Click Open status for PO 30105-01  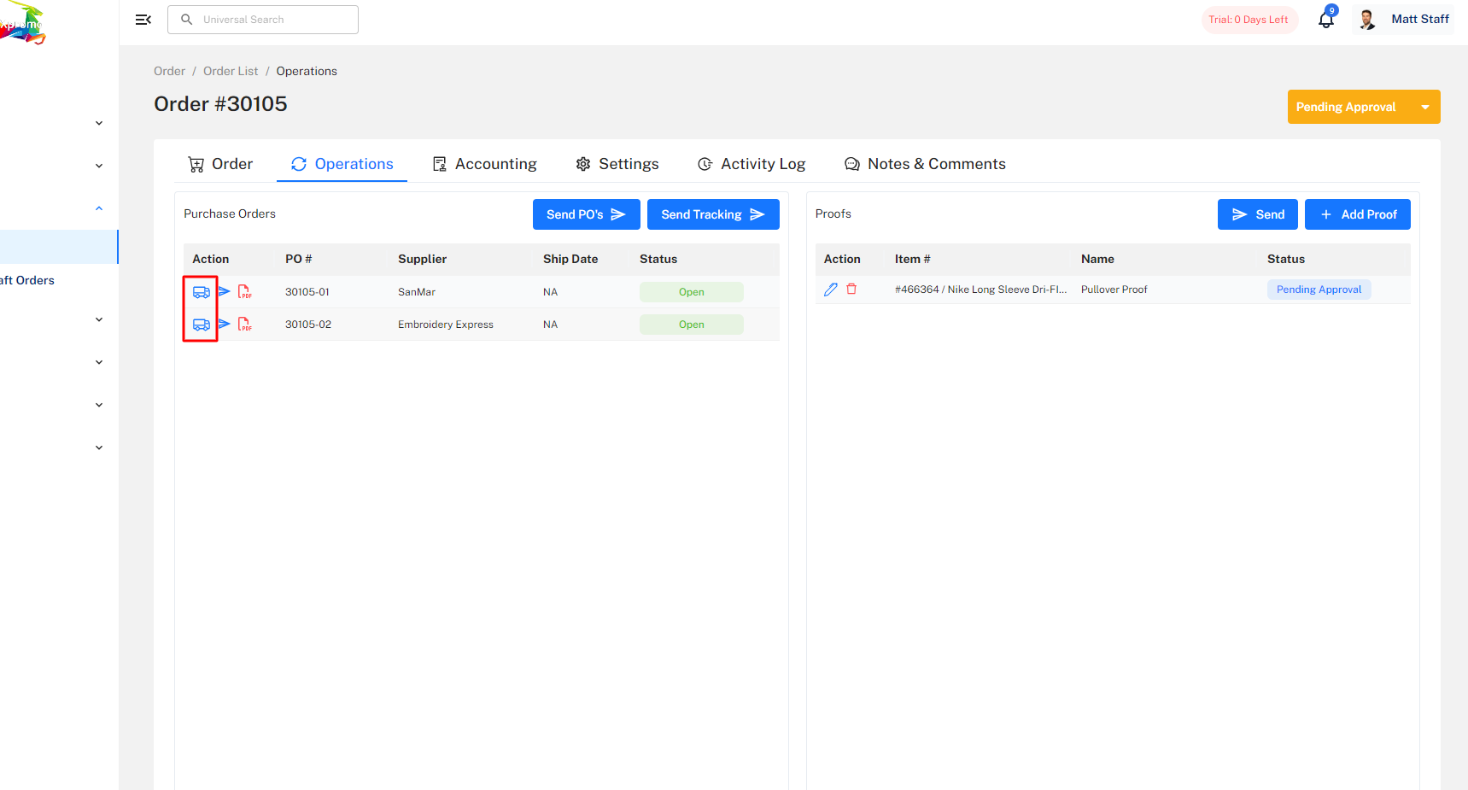point(692,292)
